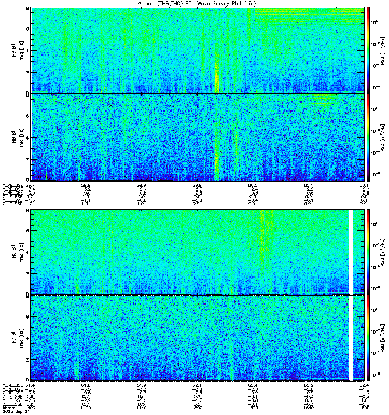This screenshot has height=415, width=389.
Task: Click the PSD color bar beside THC B-parallel
Action: tap(368, 338)
